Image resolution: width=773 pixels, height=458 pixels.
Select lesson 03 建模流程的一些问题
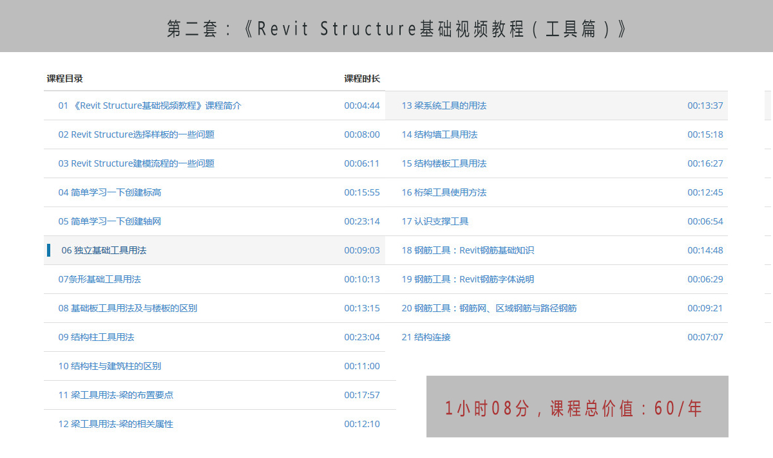pyautogui.click(x=136, y=163)
